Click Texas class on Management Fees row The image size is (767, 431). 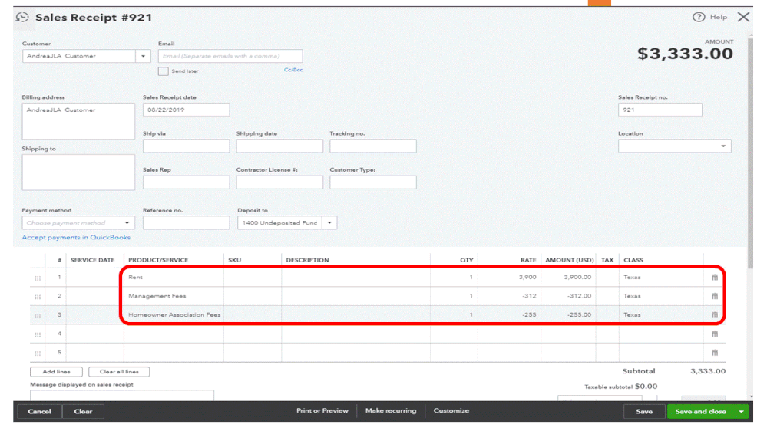(661, 296)
